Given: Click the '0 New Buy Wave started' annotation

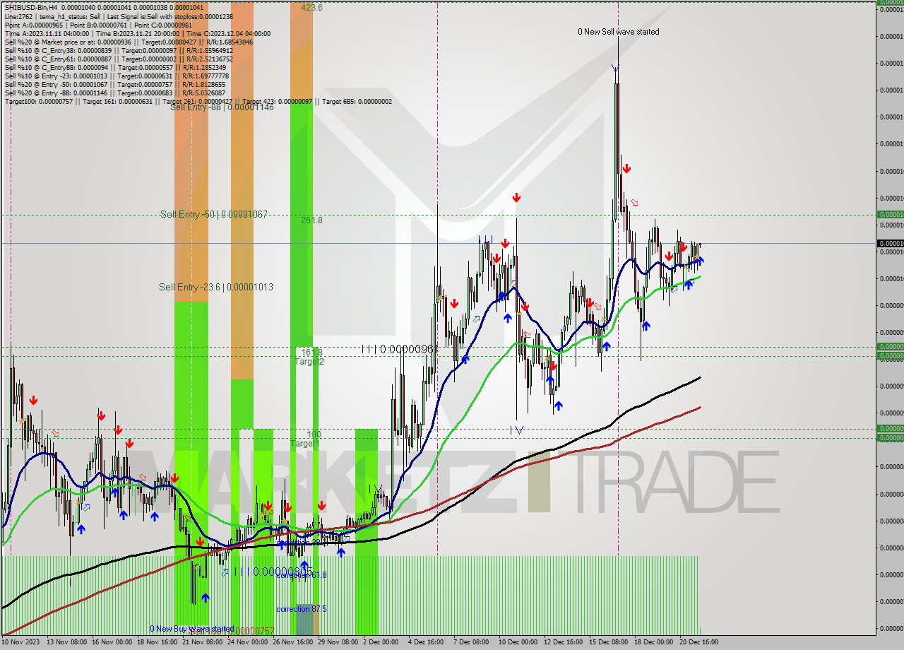Looking at the screenshot, I should coord(191,628).
